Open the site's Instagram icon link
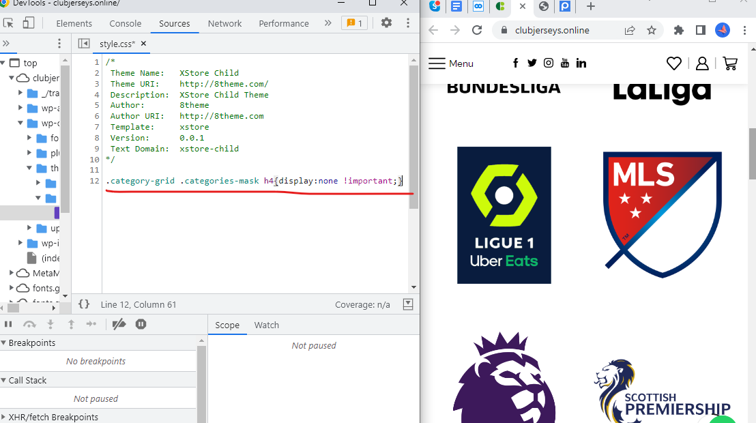The width and height of the screenshot is (756, 423). click(548, 63)
